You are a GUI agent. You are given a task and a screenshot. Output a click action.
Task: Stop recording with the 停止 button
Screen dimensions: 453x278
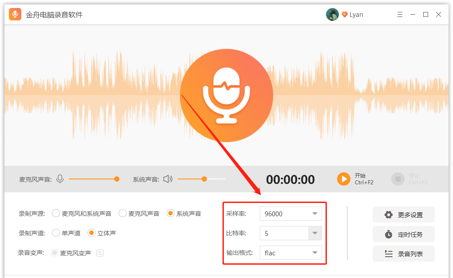pyautogui.click(x=397, y=179)
